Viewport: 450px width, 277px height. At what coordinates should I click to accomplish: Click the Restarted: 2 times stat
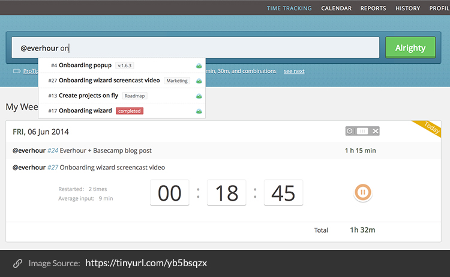(x=83, y=189)
